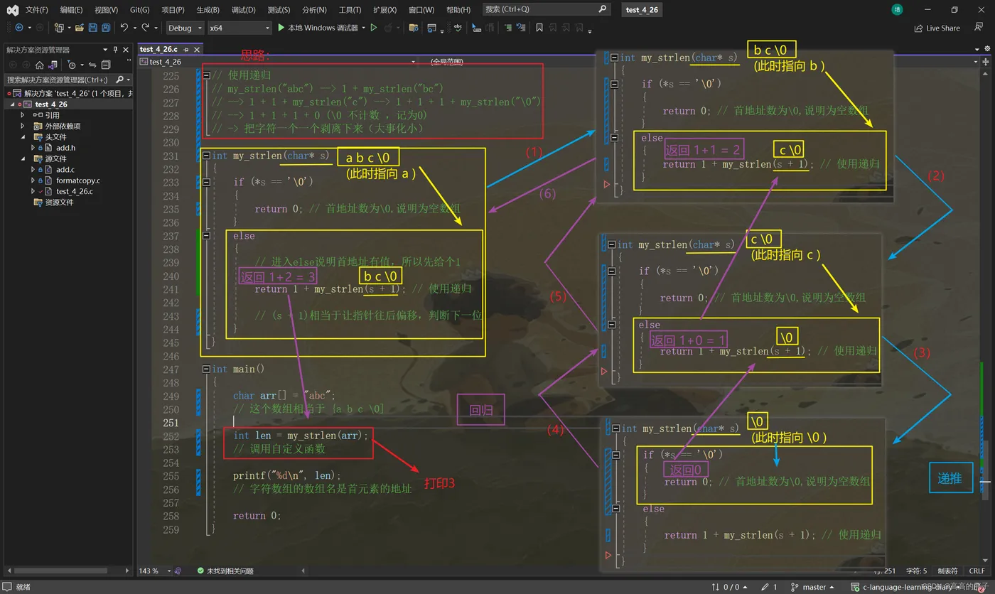Pin the Solution Explorer panel
The width and height of the screenshot is (995, 594).
116,50
